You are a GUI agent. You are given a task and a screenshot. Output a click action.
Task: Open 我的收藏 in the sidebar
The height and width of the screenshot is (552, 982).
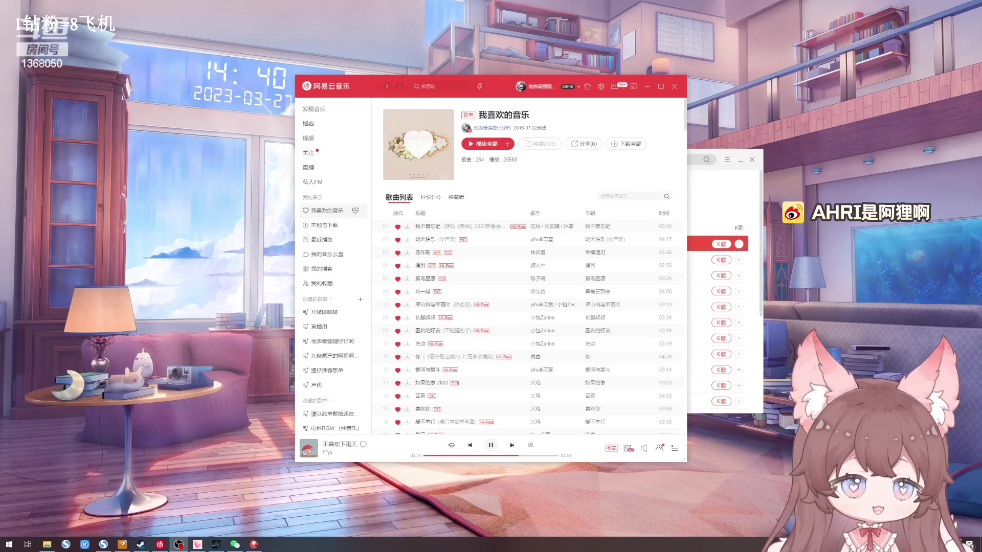(322, 283)
